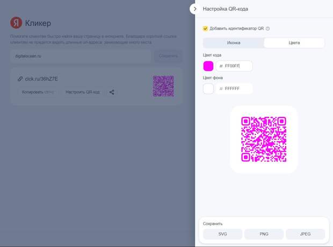Toggle the 'Добавить идентификатор QR' checkbox
Screen dimensions: 333x247
tap(205, 29)
